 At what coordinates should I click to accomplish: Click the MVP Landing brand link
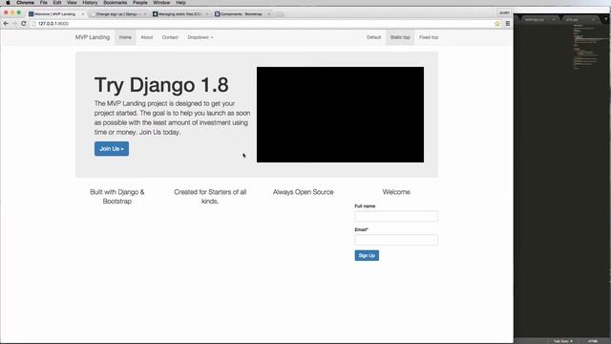[x=93, y=37]
